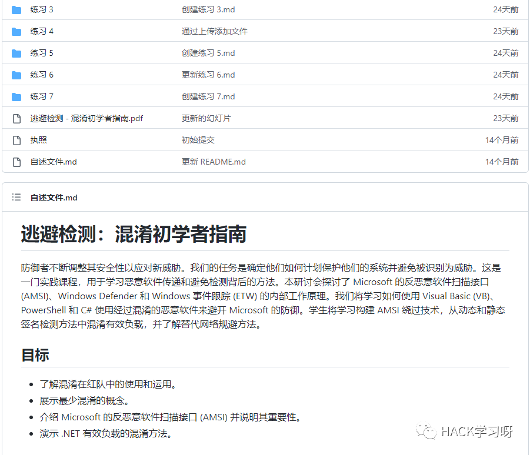
Task: Open folder link 练习 6
Action: click(42, 75)
